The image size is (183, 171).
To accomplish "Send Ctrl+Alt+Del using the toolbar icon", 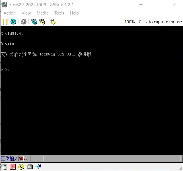I will [x=34, y=22].
